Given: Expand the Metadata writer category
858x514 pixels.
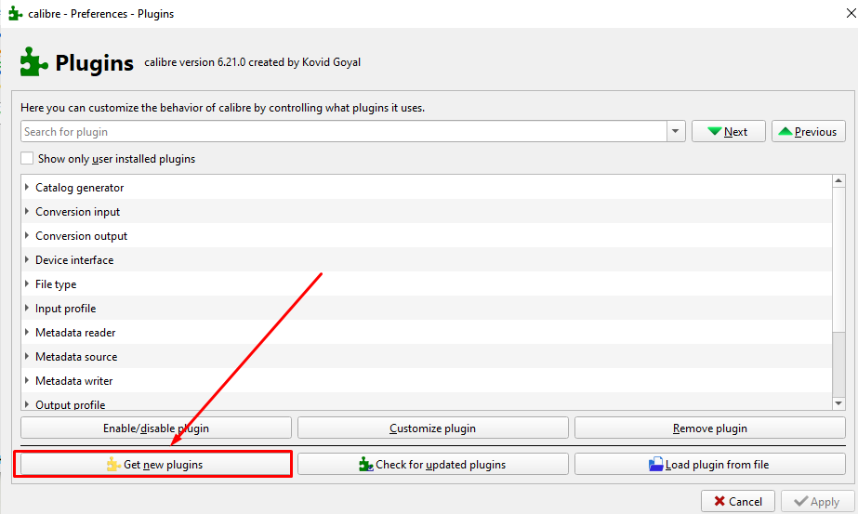Looking at the screenshot, I should pos(27,380).
